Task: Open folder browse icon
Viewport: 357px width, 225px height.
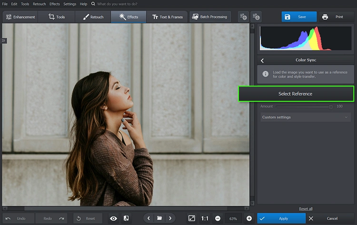Action: tap(159, 218)
